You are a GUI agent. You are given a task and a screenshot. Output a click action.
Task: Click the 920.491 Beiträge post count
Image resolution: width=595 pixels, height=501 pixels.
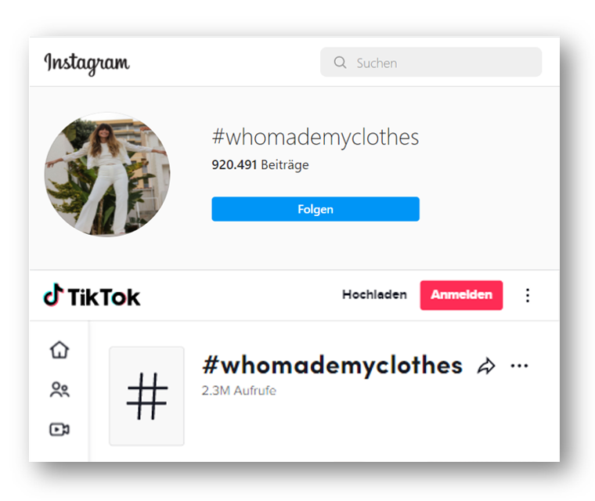pyautogui.click(x=260, y=164)
